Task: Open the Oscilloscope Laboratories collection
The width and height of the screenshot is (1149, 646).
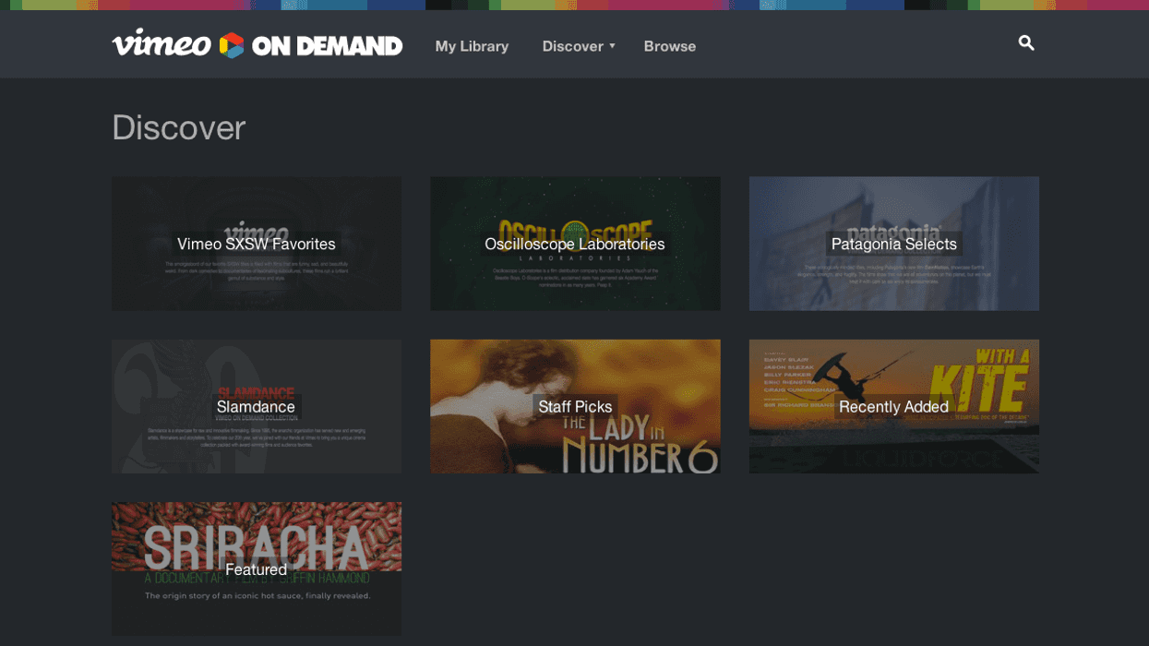Action: click(575, 244)
